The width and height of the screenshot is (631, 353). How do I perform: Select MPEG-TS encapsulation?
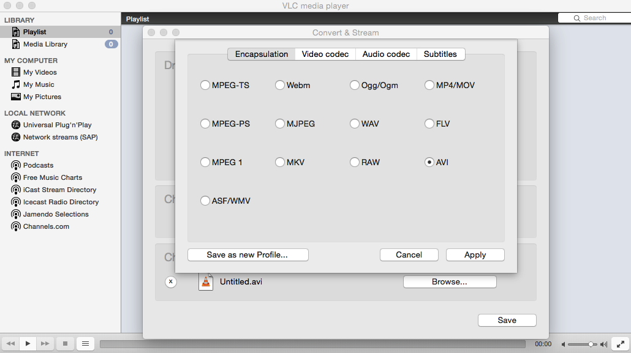coord(225,85)
